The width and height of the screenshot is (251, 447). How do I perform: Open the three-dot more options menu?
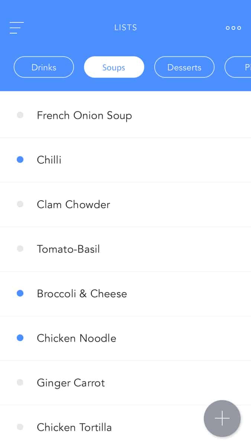[233, 28]
